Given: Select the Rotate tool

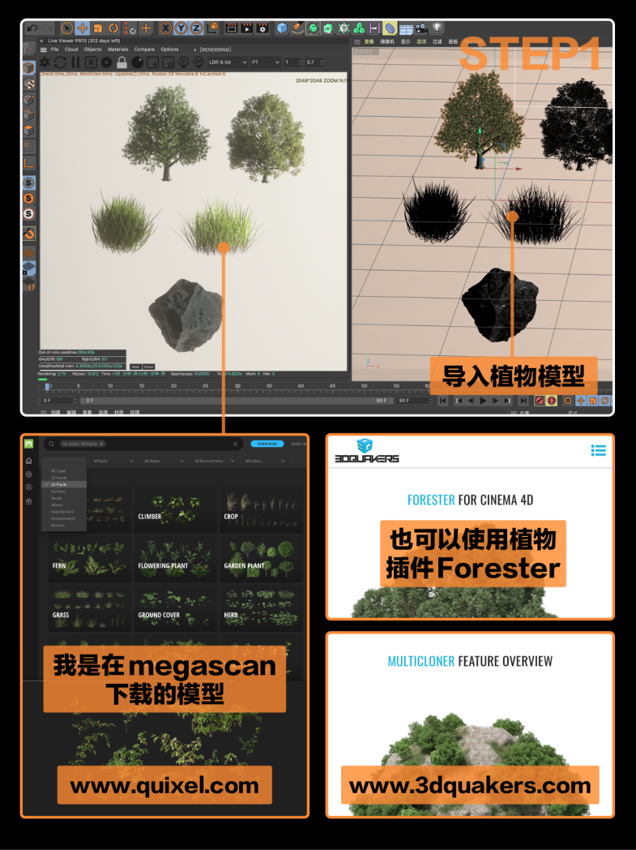Looking at the screenshot, I should 113,28.
